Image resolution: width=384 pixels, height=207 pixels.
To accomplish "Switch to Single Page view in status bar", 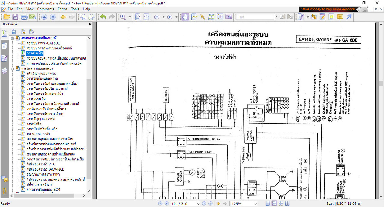I will pos(268,203).
